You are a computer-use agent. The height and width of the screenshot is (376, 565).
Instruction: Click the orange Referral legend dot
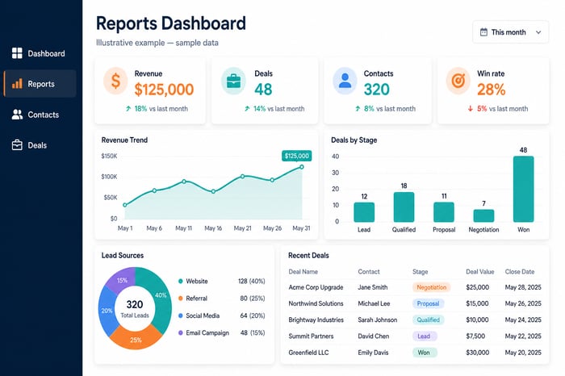181,299
